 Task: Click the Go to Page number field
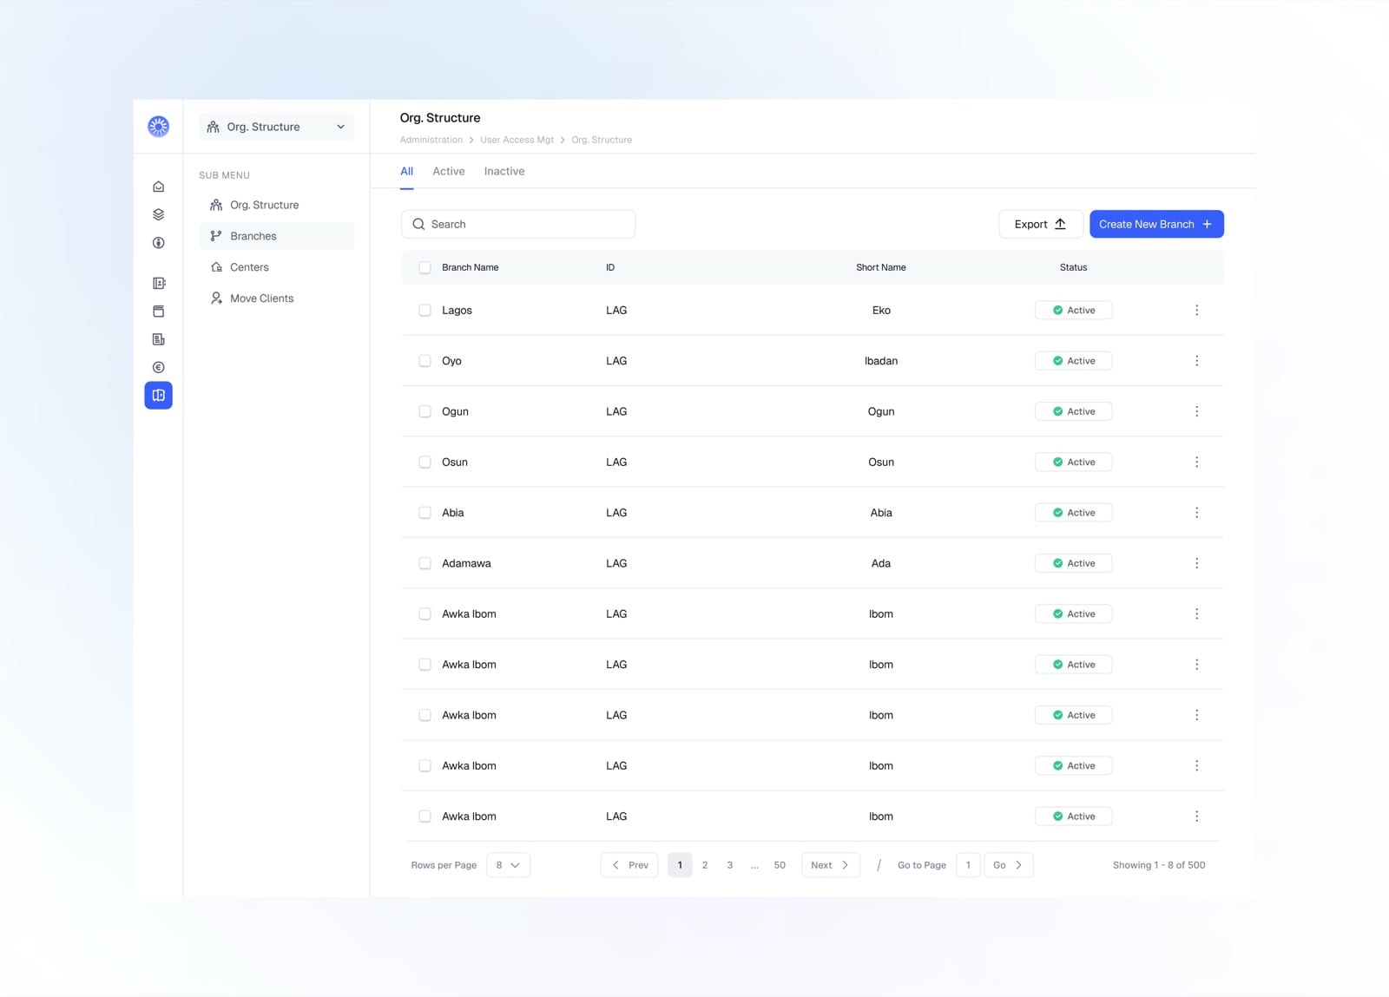pyautogui.click(x=968, y=865)
